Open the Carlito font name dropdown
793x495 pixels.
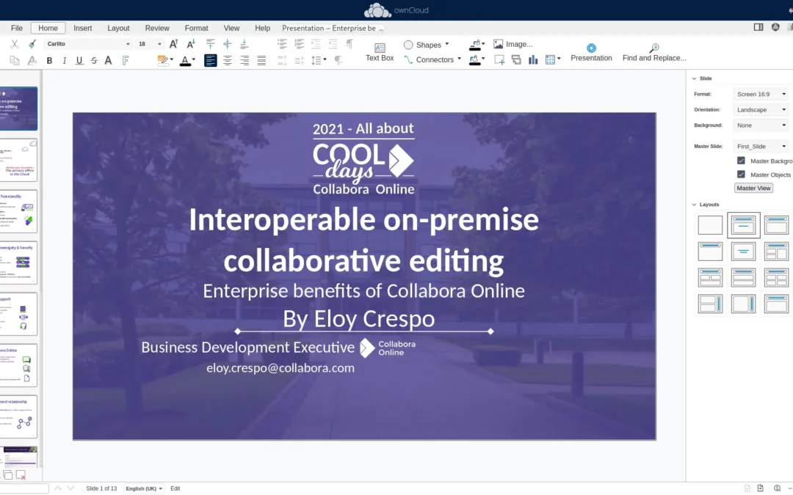tap(128, 44)
